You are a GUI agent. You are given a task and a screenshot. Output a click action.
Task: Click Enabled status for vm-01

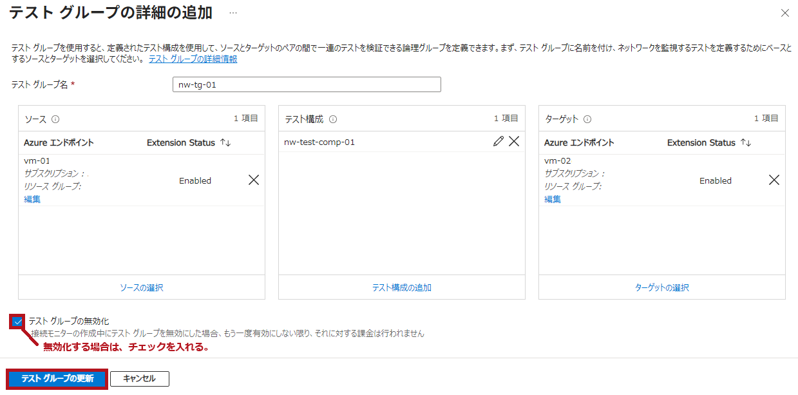click(x=195, y=181)
